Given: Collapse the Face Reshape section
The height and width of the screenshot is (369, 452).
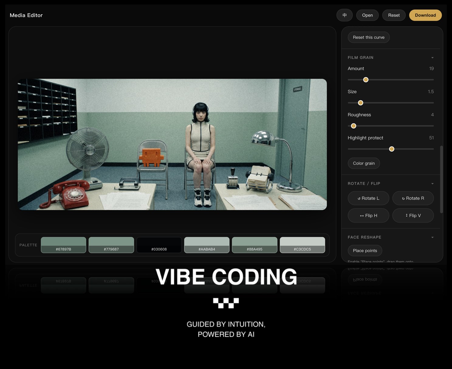Looking at the screenshot, I should [432, 237].
